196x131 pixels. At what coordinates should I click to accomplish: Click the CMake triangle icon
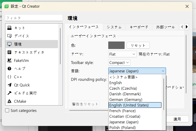tap(9, 101)
